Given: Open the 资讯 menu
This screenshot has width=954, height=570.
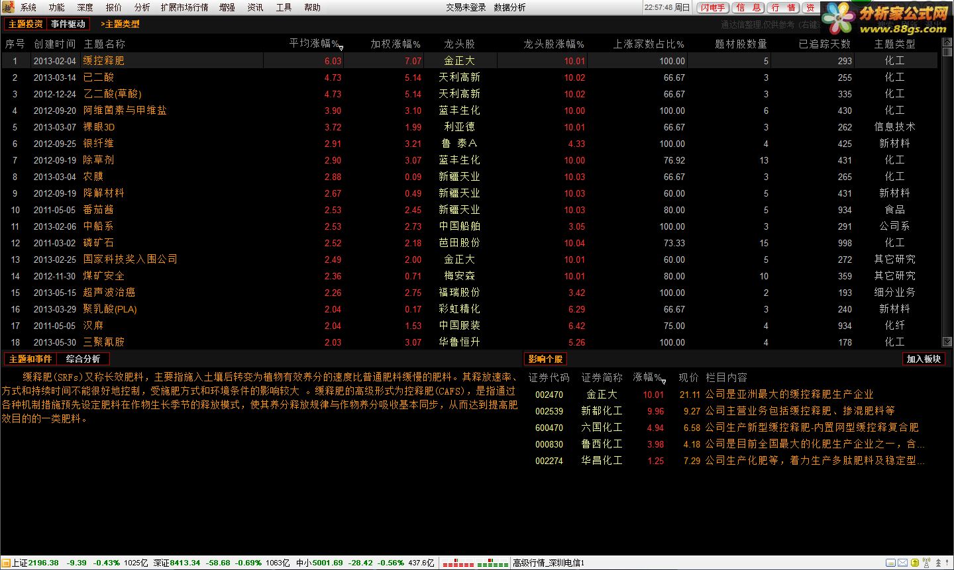Looking at the screenshot, I should pyautogui.click(x=256, y=7).
